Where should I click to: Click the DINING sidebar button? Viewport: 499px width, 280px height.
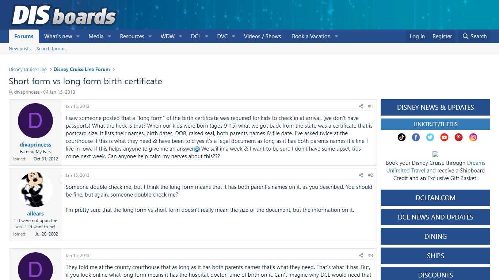pos(435,237)
